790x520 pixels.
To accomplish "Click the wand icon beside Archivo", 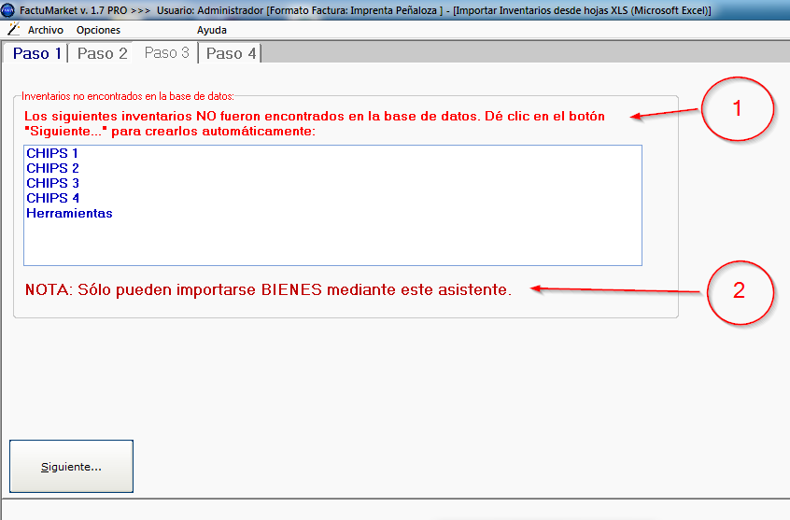I will (13, 30).
